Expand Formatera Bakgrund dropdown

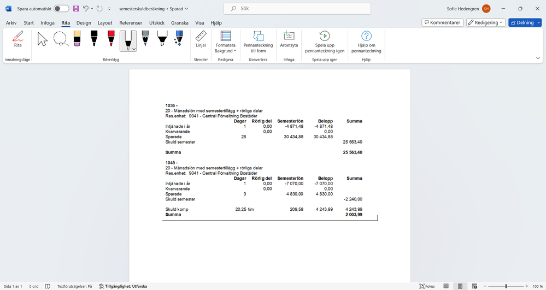pos(225,42)
